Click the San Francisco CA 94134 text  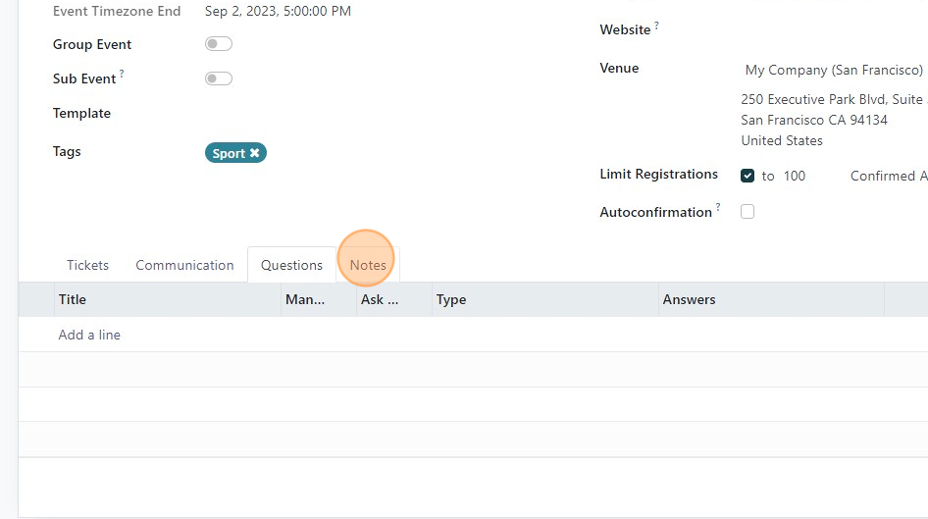pos(814,120)
